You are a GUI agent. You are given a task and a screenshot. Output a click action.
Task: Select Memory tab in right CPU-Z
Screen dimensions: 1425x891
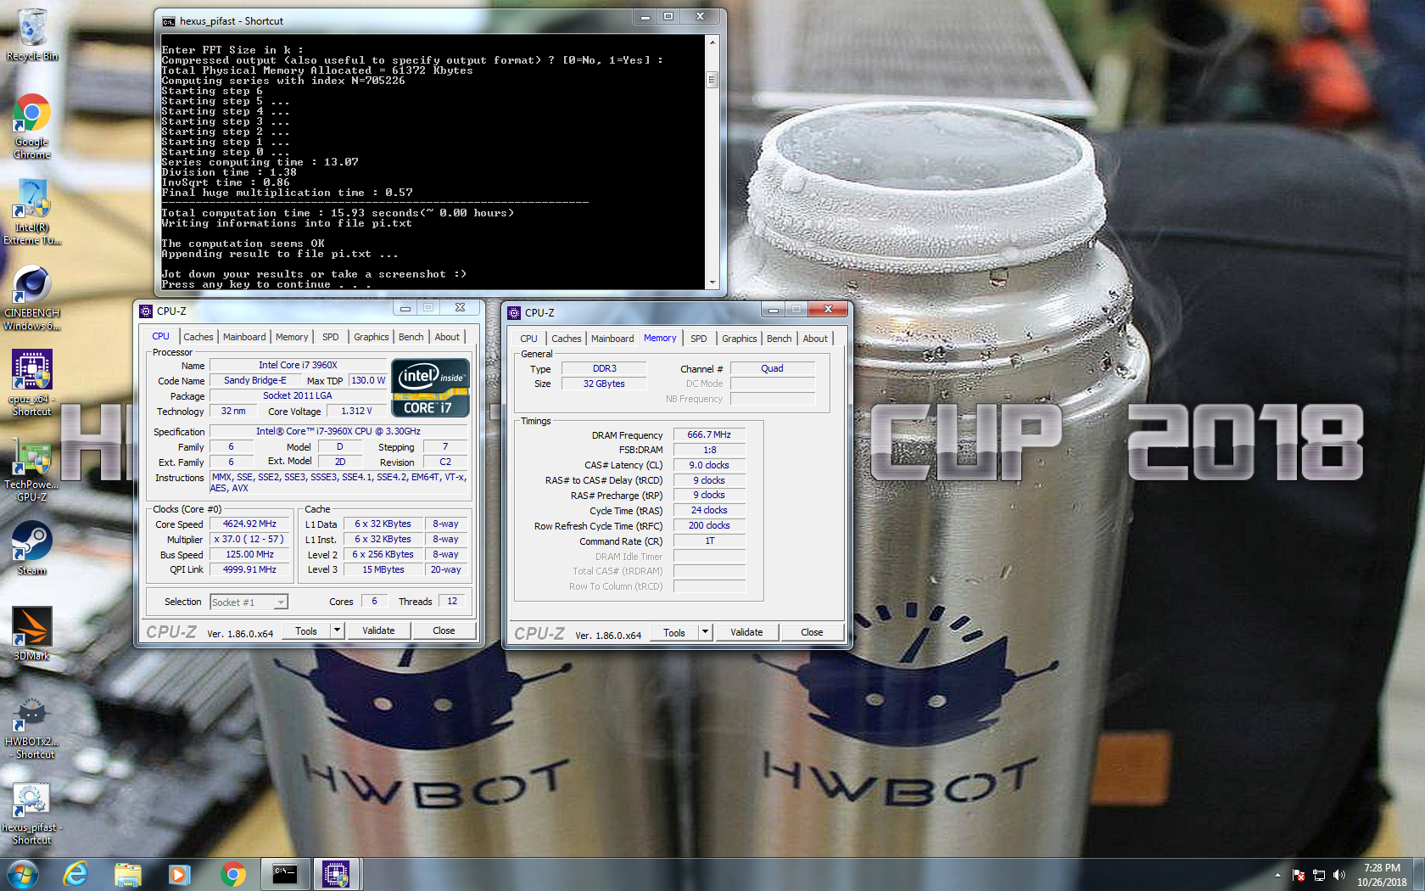[x=660, y=338]
